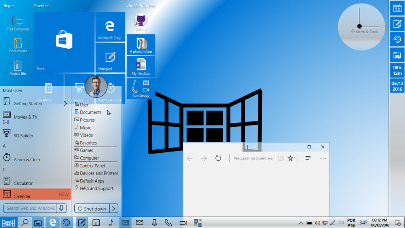Viewport: 405px width, 228px height.
Task: Expand the Getting Started chevron
Action: [x=65, y=104]
